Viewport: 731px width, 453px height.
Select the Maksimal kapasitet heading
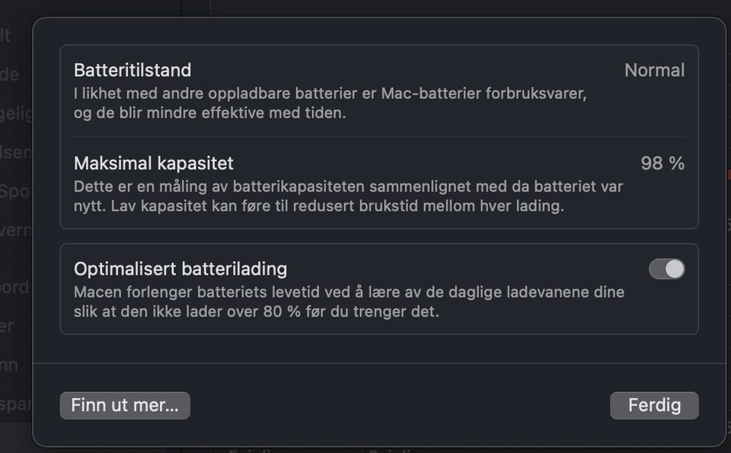(153, 164)
